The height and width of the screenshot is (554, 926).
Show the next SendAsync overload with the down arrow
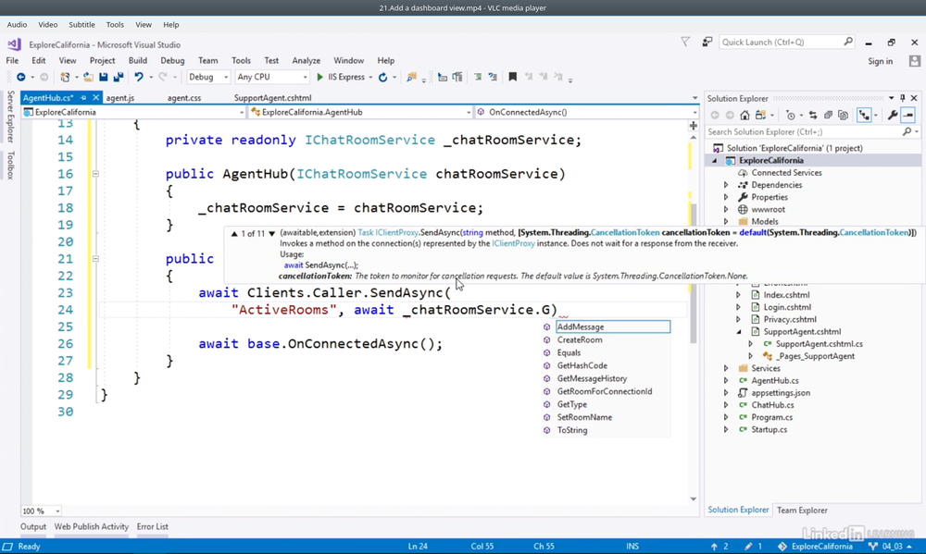(271, 234)
